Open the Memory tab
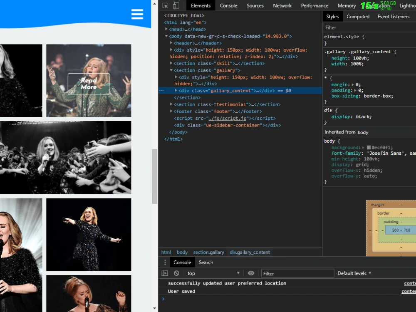The height and width of the screenshot is (312, 416). coord(347,5)
